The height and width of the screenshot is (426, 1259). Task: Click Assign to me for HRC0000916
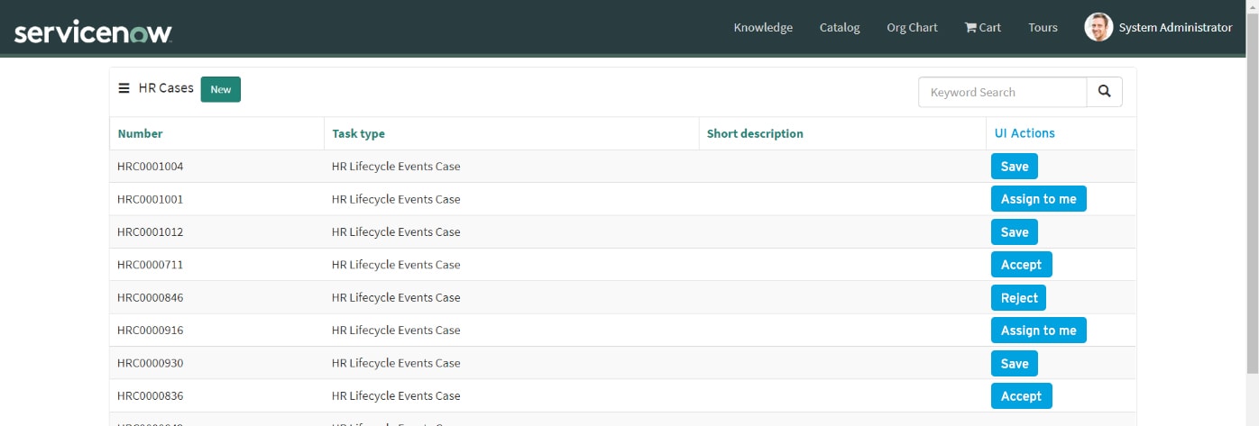[x=1039, y=331]
